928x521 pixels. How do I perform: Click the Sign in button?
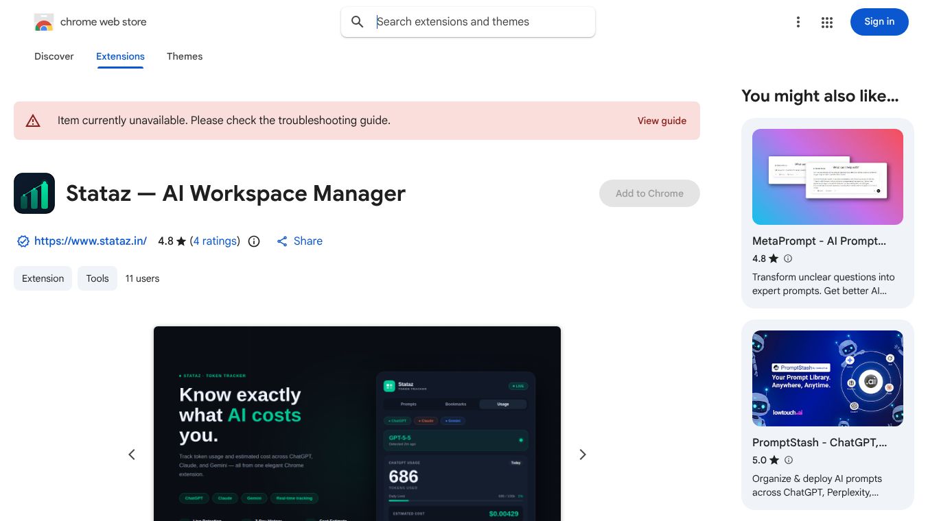[x=879, y=22]
